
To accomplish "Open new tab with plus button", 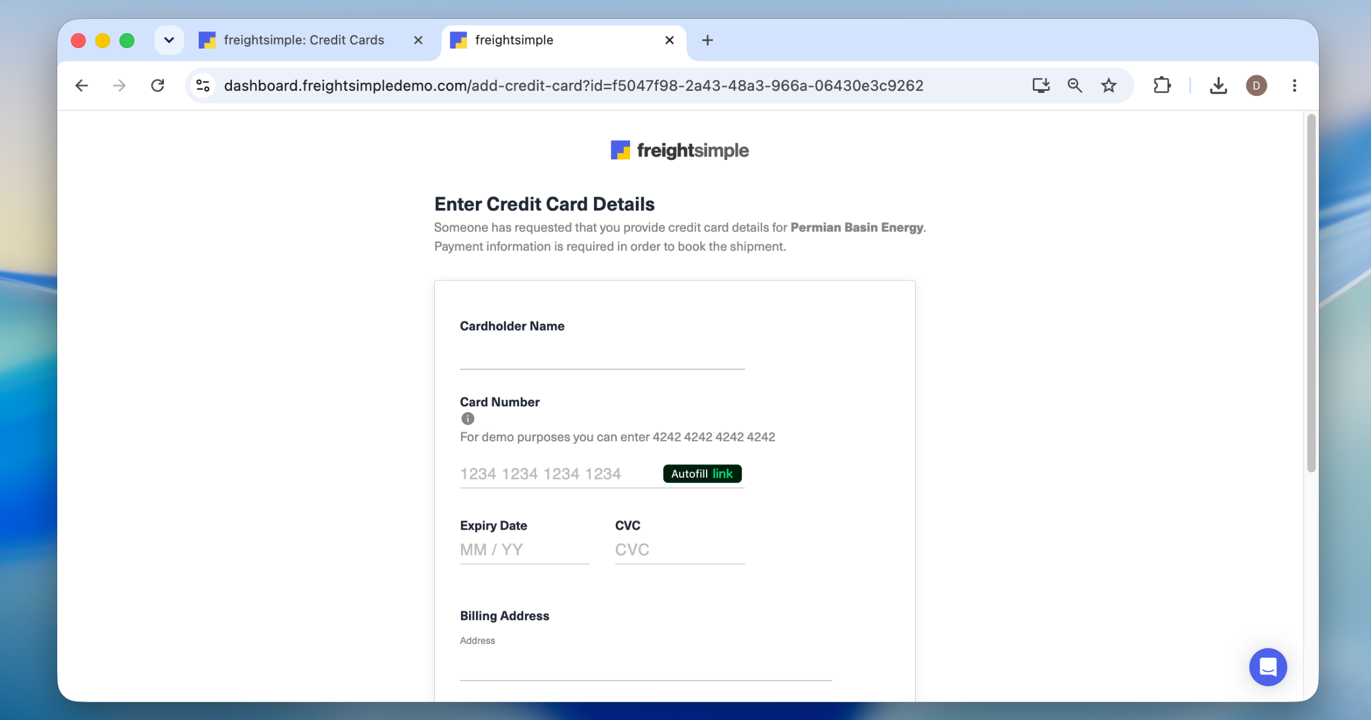I will [x=707, y=40].
